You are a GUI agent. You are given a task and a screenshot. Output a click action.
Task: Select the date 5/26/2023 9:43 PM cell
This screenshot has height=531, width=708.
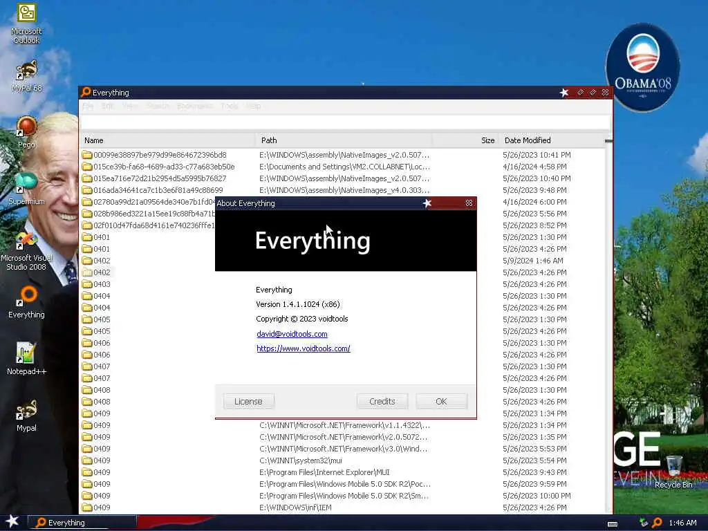[534, 472]
